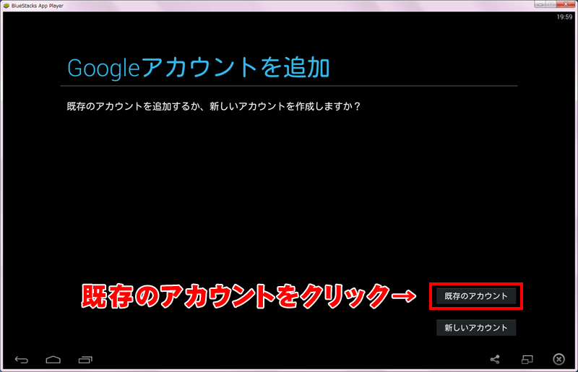This screenshot has height=372, width=578.
Task: Close the BlueStacks App Player window
Action: [566, 4]
